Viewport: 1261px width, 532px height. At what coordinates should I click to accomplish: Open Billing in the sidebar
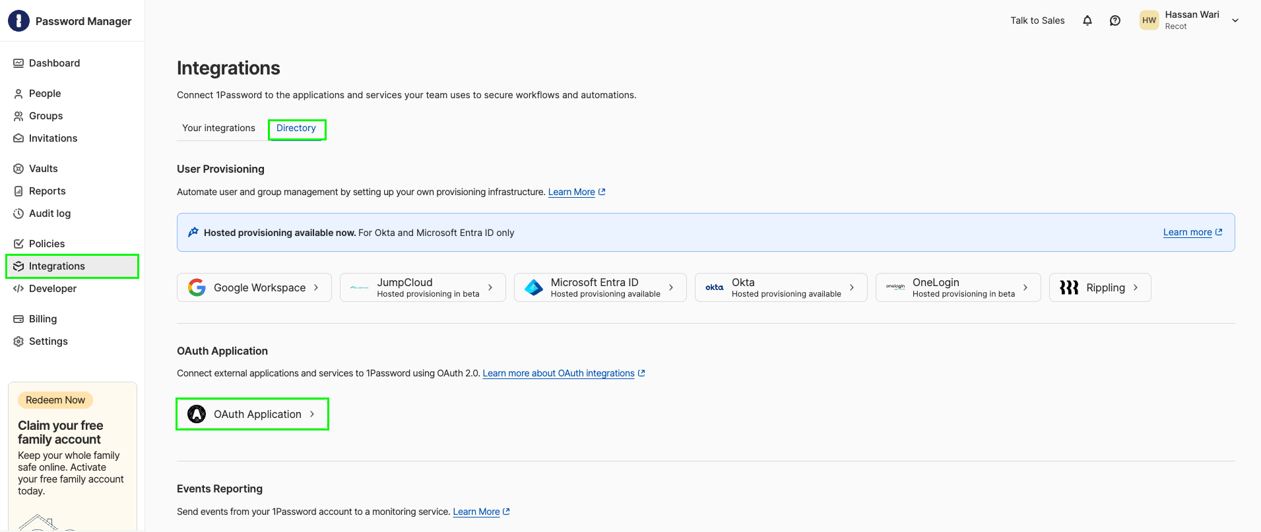coord(73,319)
